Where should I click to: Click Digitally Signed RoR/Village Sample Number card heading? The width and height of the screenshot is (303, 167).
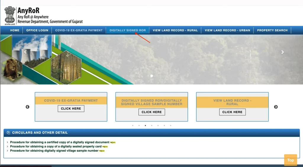coord(152,102)
